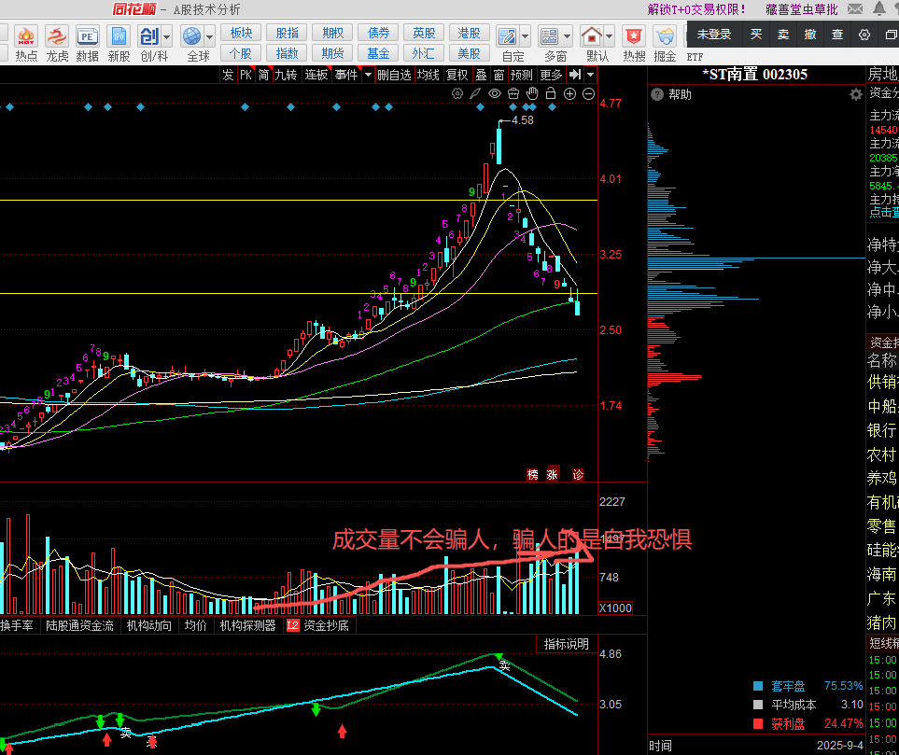Image resolution: width=899 pixels, height=755 pixels.
Task: Click the 默认 home layout icon
Action: (x=592, y=36)
